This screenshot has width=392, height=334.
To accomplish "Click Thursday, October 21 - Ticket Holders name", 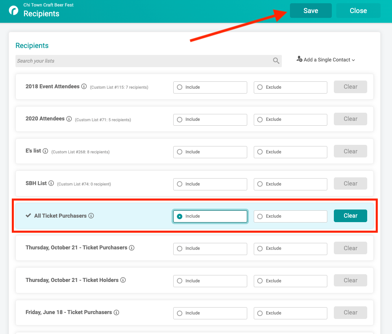I will [72, 280].
